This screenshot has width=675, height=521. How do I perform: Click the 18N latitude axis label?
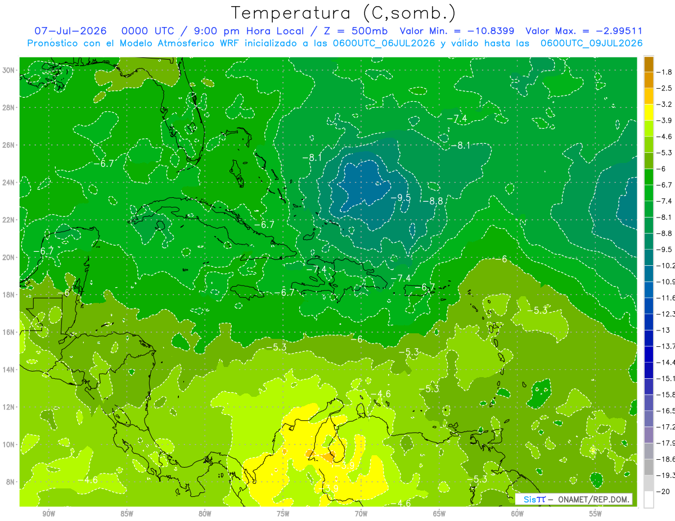click(9, 295)
